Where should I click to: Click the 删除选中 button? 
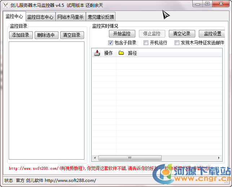pyautogui.click(x=46, y=35)
